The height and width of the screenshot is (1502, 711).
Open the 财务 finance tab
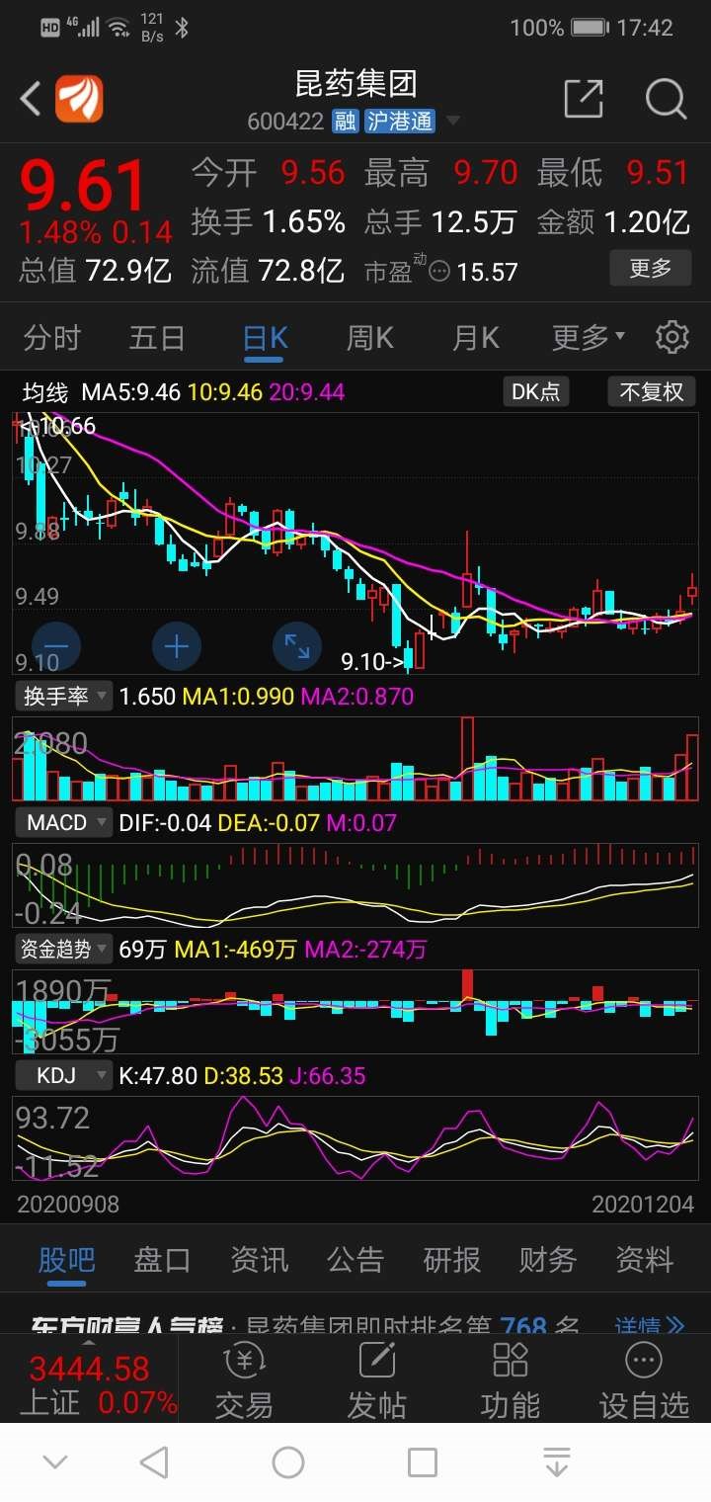pyautogui.click(x=548, y=1260)
